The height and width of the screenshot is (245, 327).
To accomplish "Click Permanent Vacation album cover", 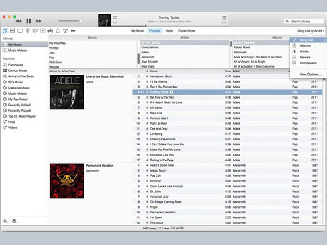I will (x=67, y=181).
